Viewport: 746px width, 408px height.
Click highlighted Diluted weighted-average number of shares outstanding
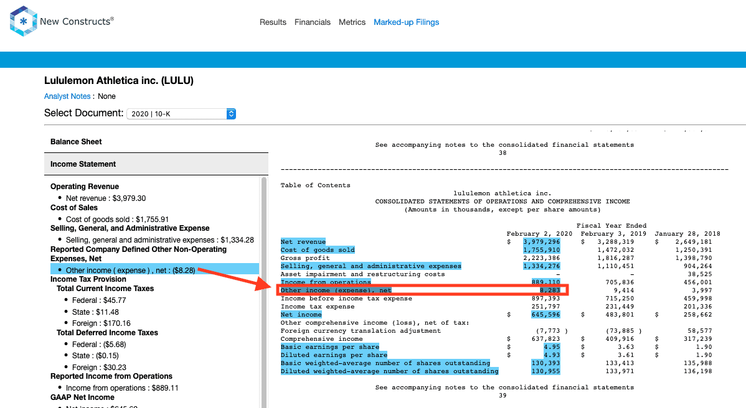(389, 371)
